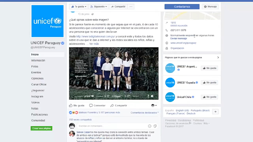Screen dimensions: 253x142
Task: Open the Privacidad footer link
Action: tap(170, 120)
